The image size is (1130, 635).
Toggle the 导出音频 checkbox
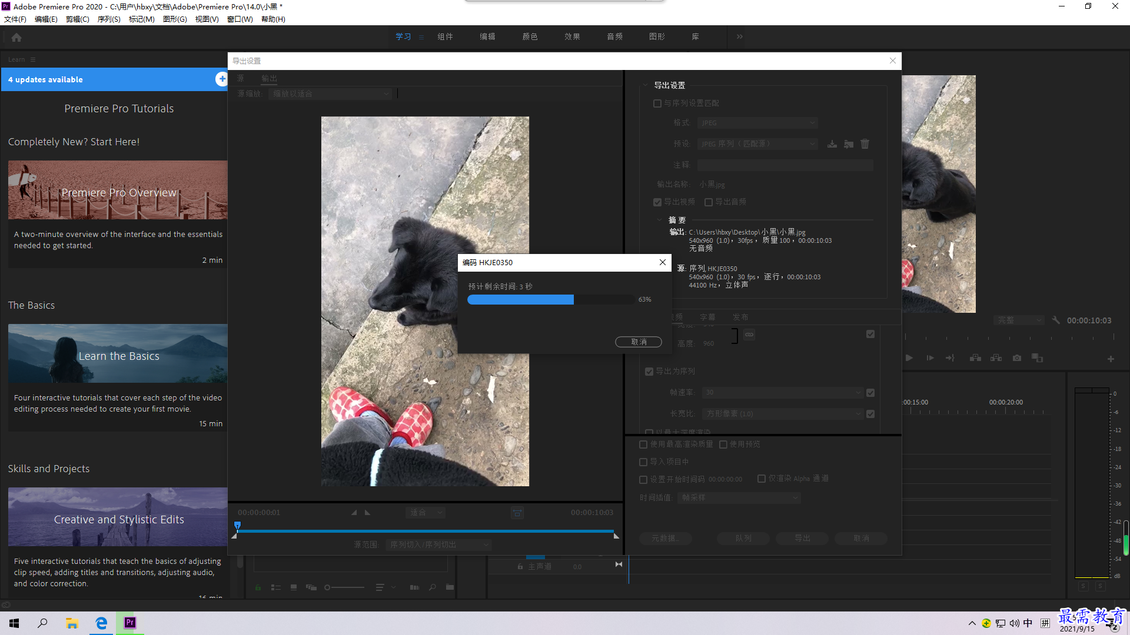click(x=709, y=202)
